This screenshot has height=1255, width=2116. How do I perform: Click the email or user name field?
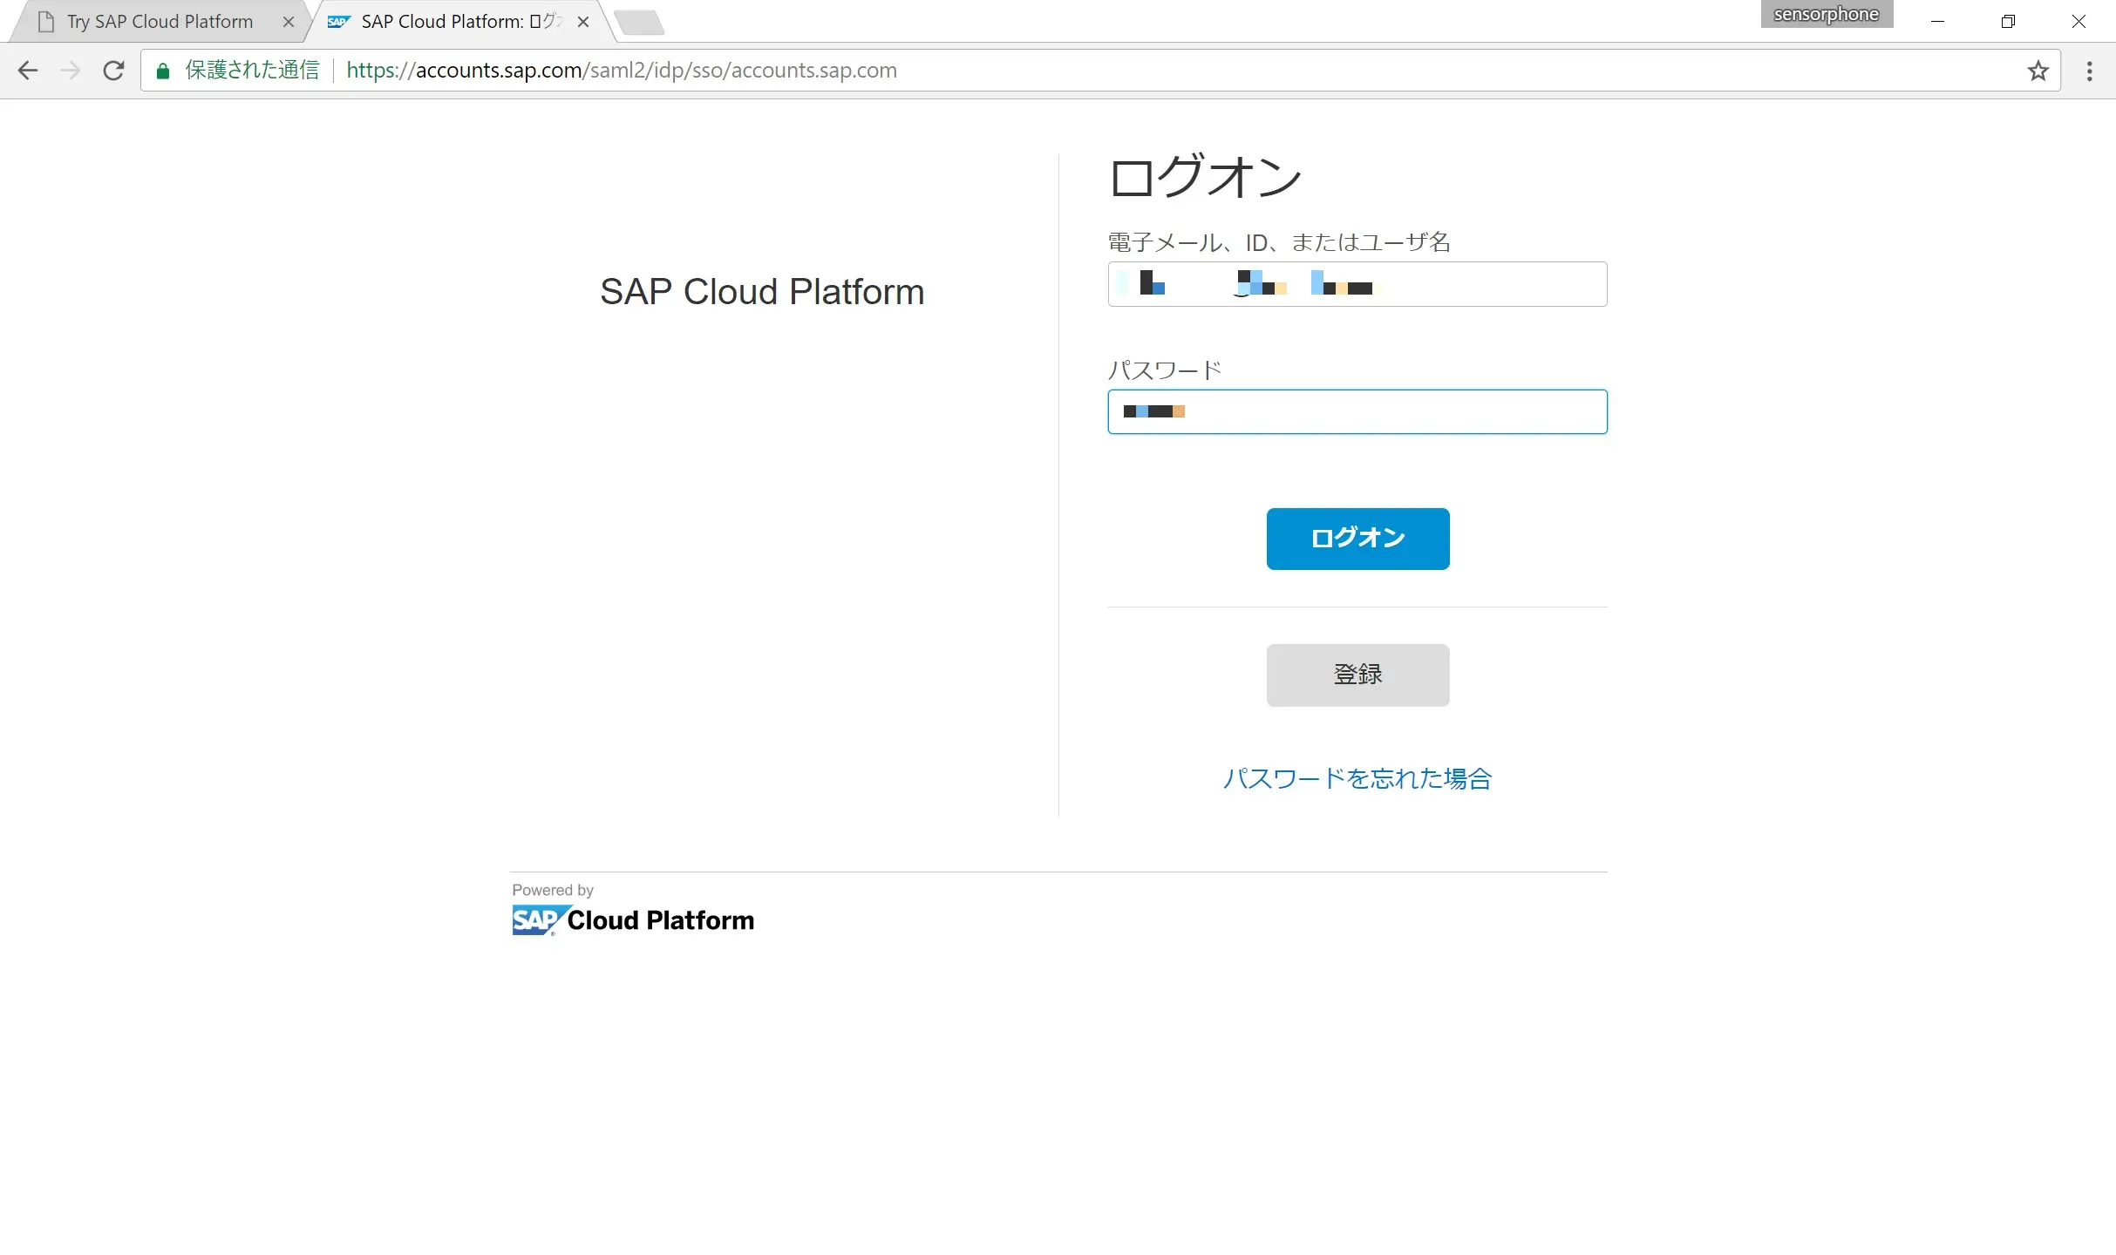tap(1357, 284)
